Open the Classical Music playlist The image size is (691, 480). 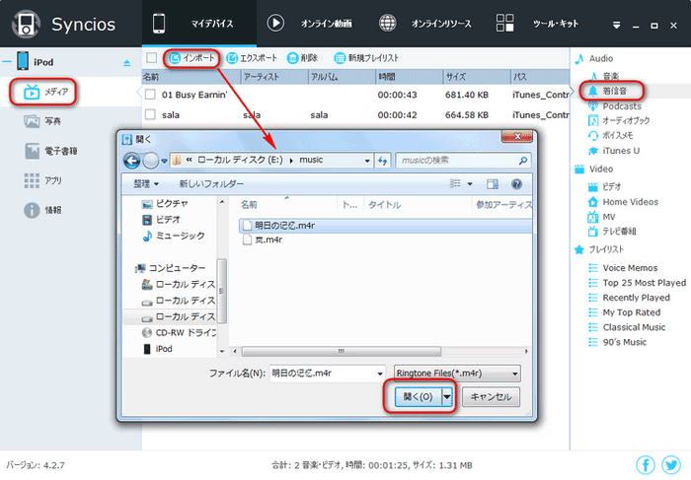pos(627,327)
